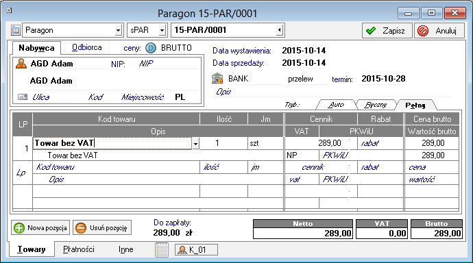Cancel the document with the Anuluj button
Viewport: 473px width, 263px height.
[x=439, y=31]
